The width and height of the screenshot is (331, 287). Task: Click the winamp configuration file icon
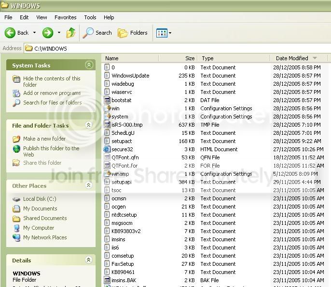pos(107,174)
